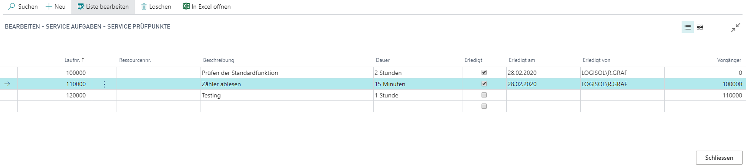Click the Löschen trash can icon
746x168 pixels.
[x=144, y=6]
